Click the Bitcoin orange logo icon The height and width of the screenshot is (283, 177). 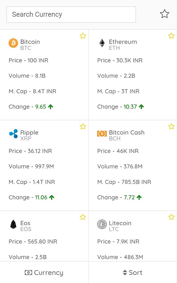click(13, 43)
